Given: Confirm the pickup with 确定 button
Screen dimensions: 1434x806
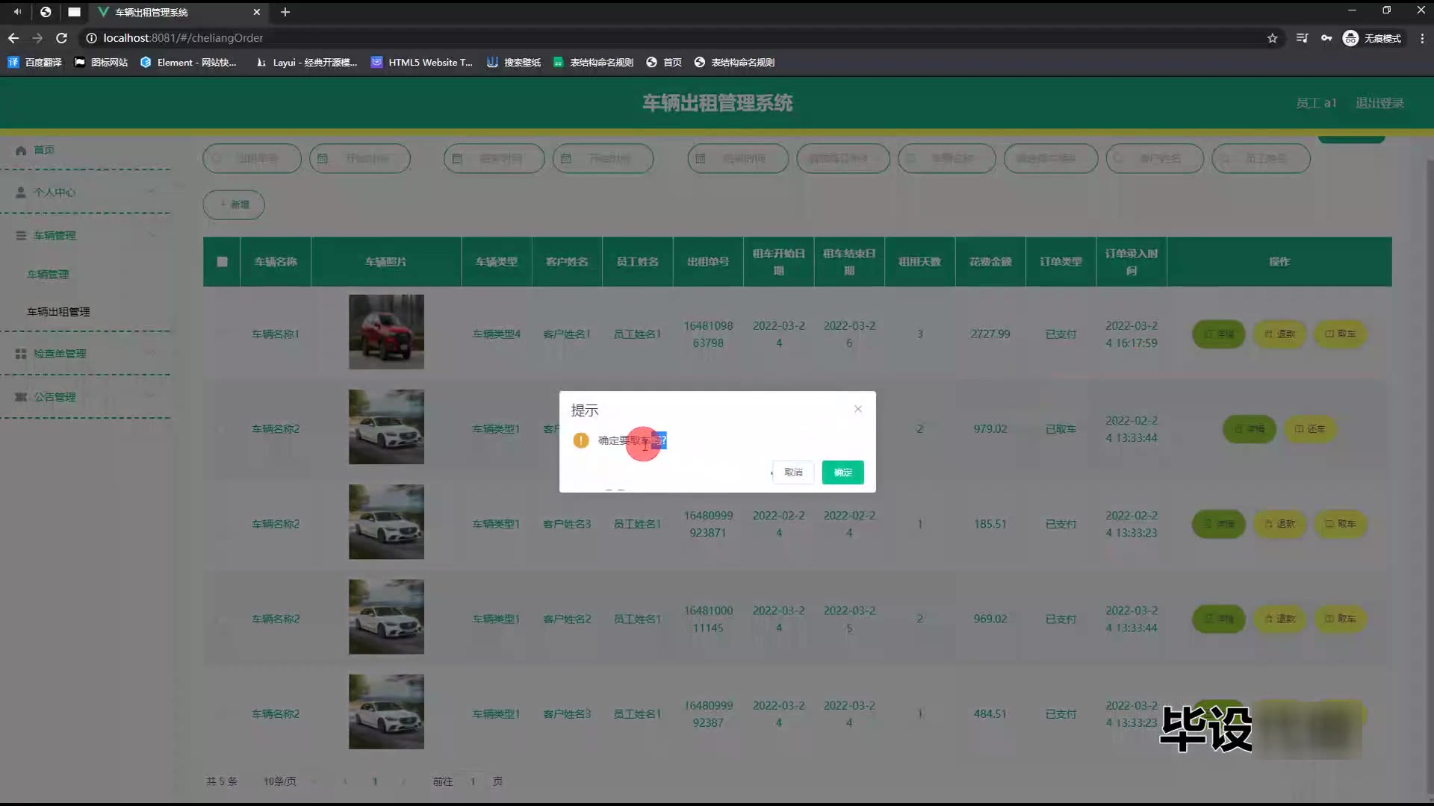Looking at the screenshot, I should point(842,472).
